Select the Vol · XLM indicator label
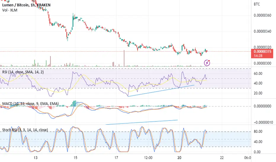This screenshot has width=276, height=162. coord(10,10)
